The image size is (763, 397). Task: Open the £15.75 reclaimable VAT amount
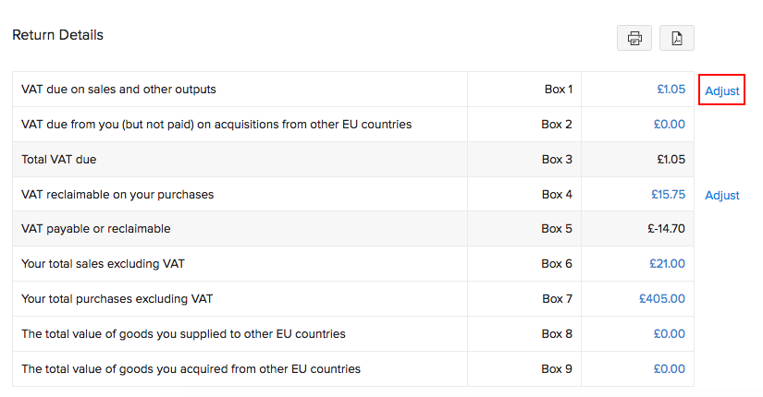(668, 194)
